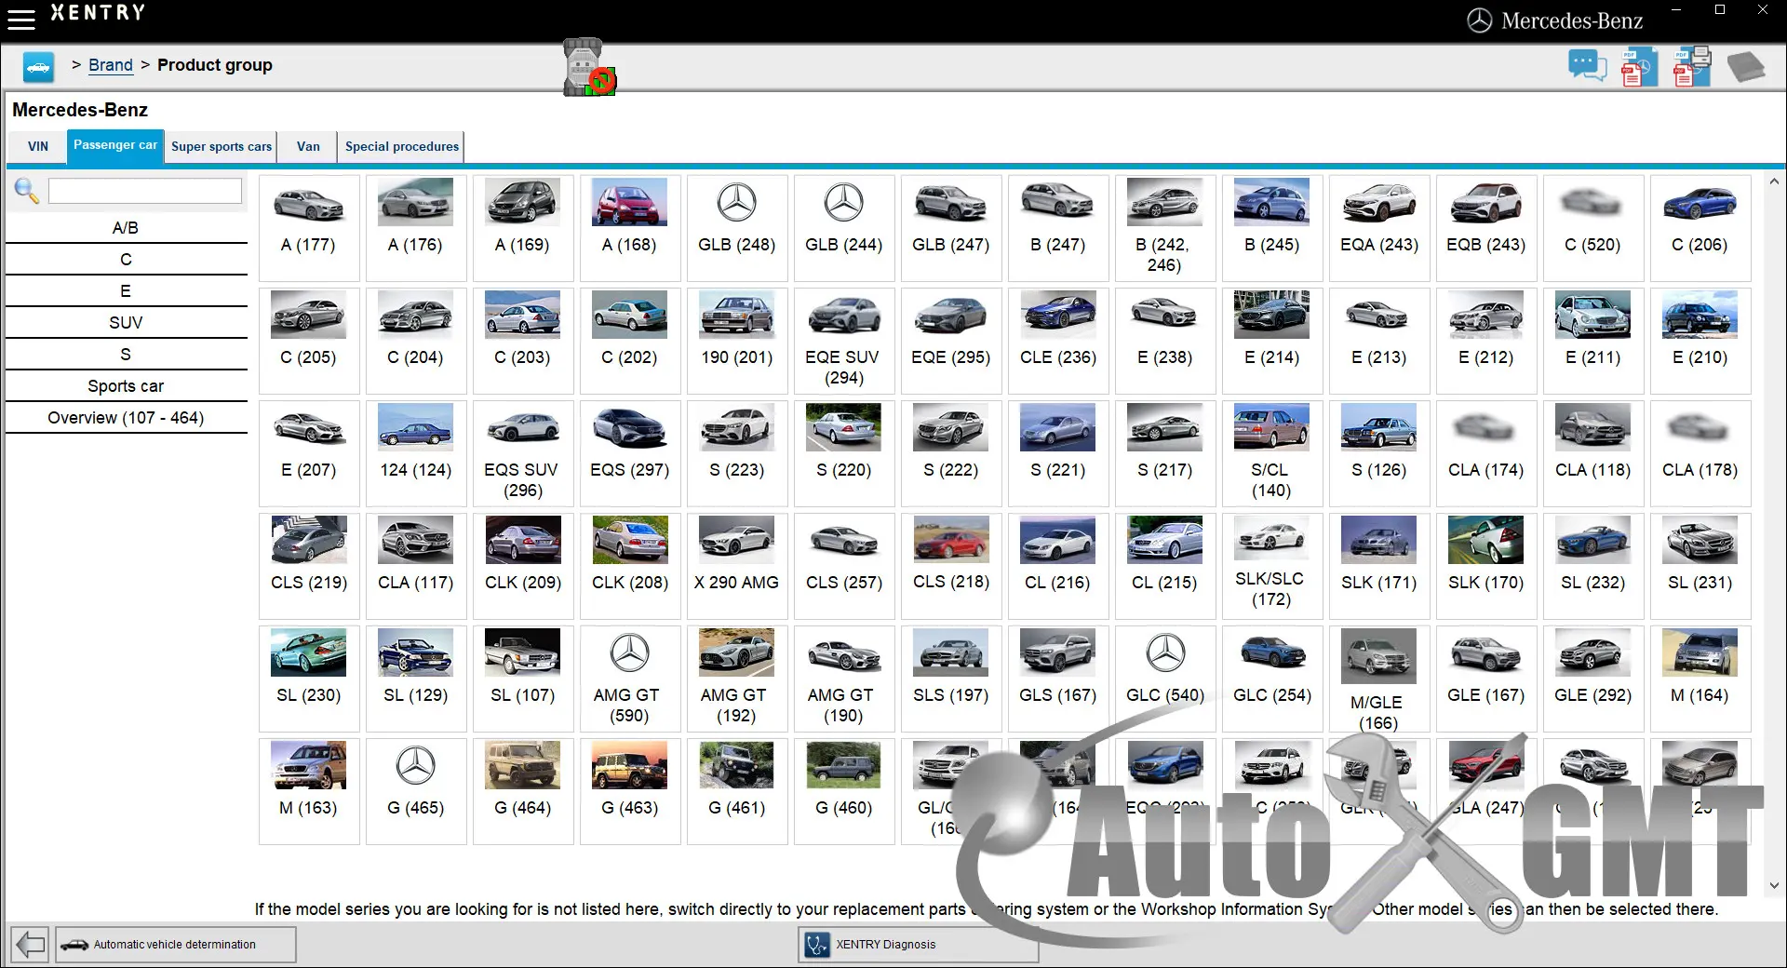The height and width of the screenshot is (968, 1787).
Task: Go back to Brand breadcrumb link
Action: (x=111, y=65)
